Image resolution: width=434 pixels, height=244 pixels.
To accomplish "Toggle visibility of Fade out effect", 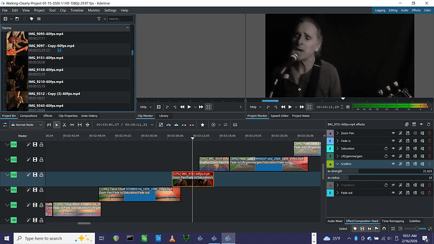I will pyautogui.click(x=393, y=193).
